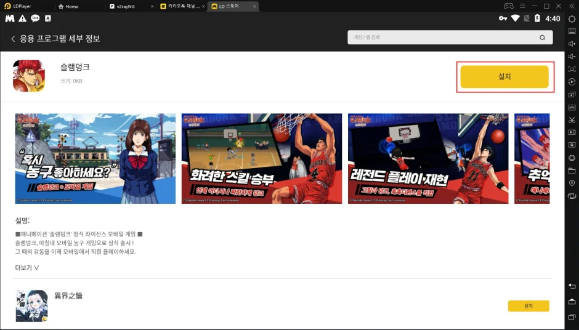579x330 pixels.
Task: Open the '화려한 스킬 승부' screenshot
Action: (x=262, y=158)
